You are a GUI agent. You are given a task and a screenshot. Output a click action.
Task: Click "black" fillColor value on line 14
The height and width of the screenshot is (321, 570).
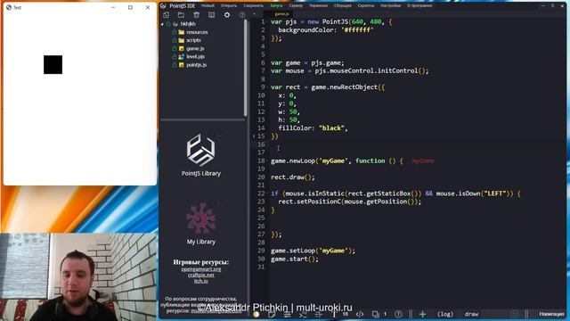(x=331, y=128)
